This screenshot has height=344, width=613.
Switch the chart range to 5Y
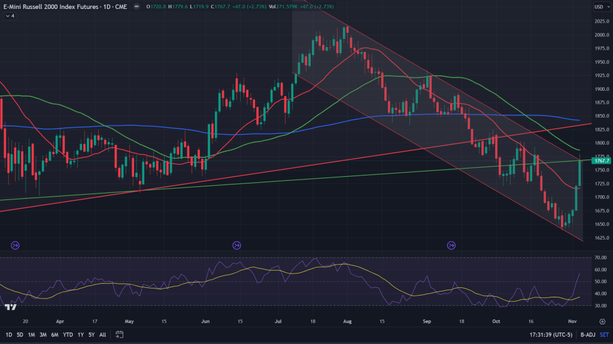coord(91,334)
